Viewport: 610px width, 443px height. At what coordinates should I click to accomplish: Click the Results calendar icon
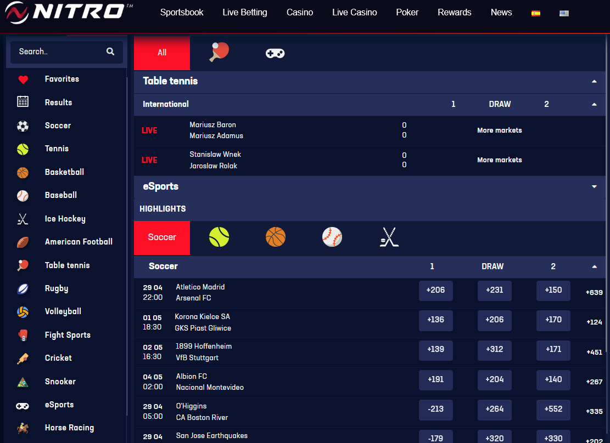(23, 102)
